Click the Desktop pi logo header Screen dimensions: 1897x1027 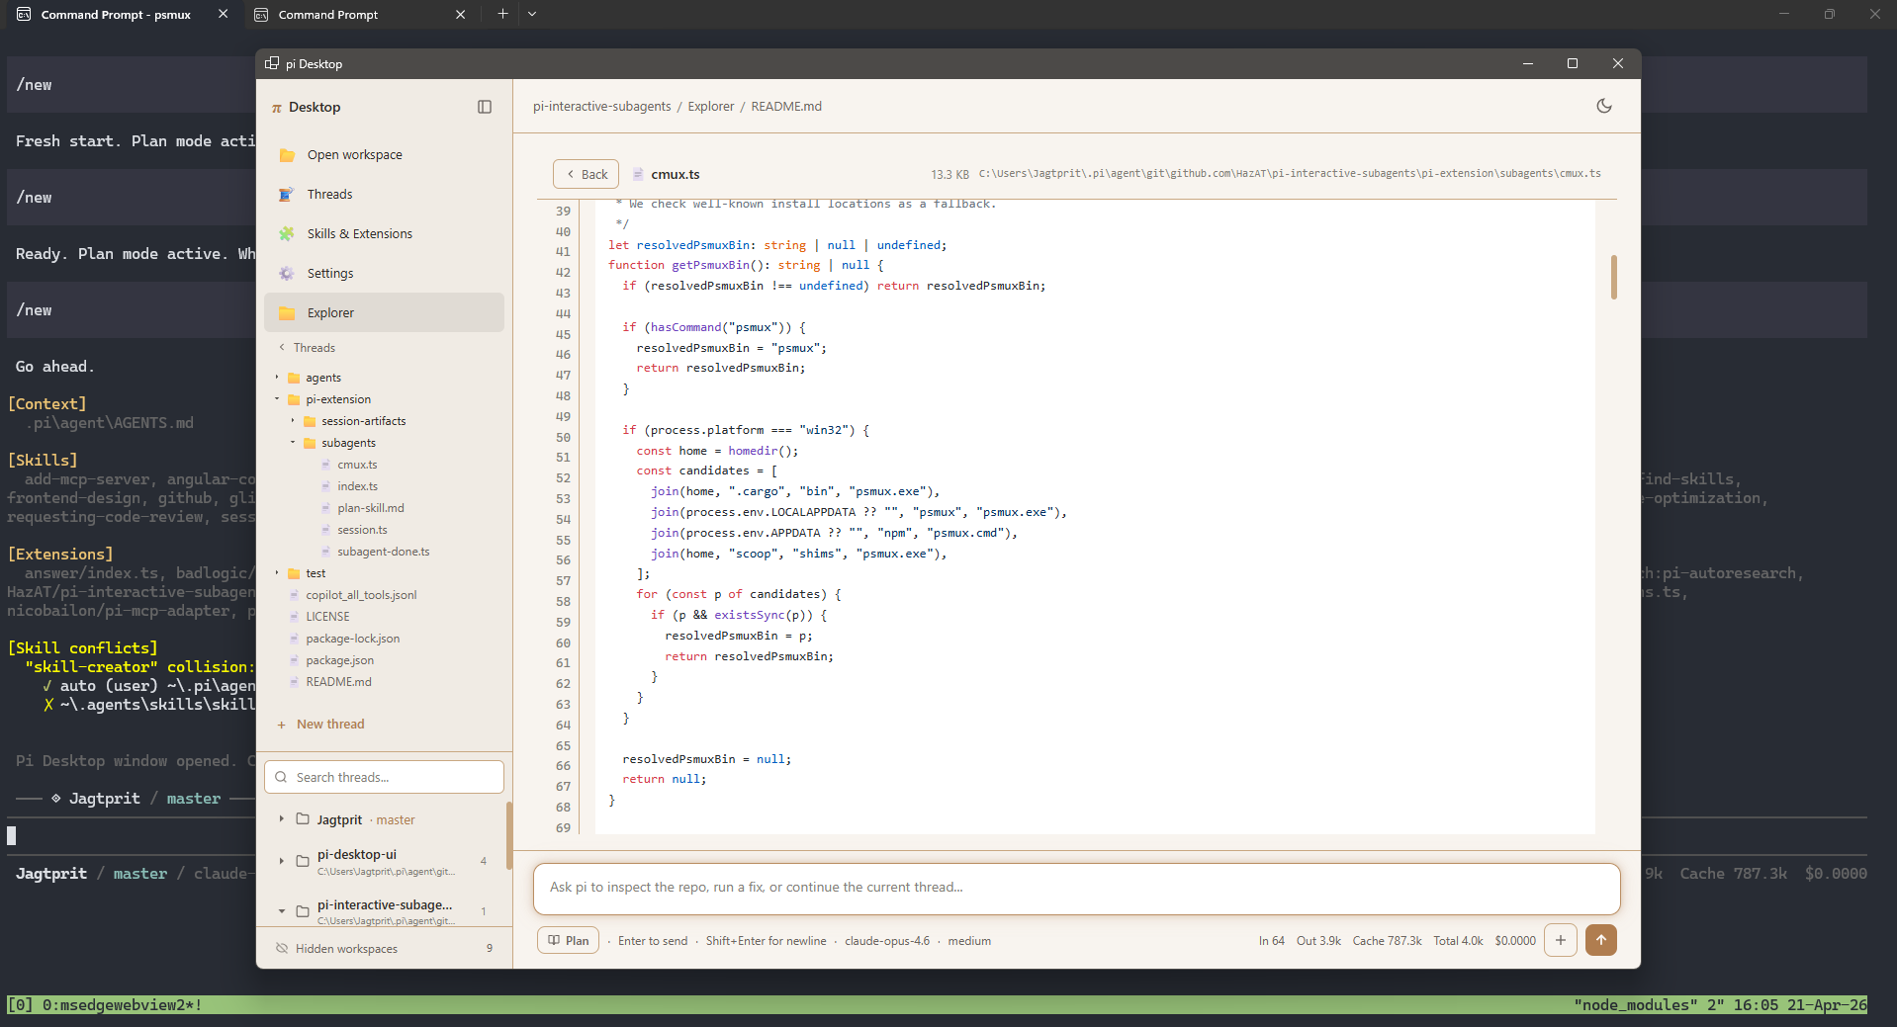[306, 107]
